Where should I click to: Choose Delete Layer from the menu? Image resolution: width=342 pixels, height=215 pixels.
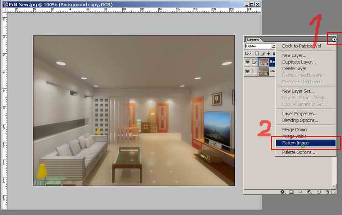(294, 69)
